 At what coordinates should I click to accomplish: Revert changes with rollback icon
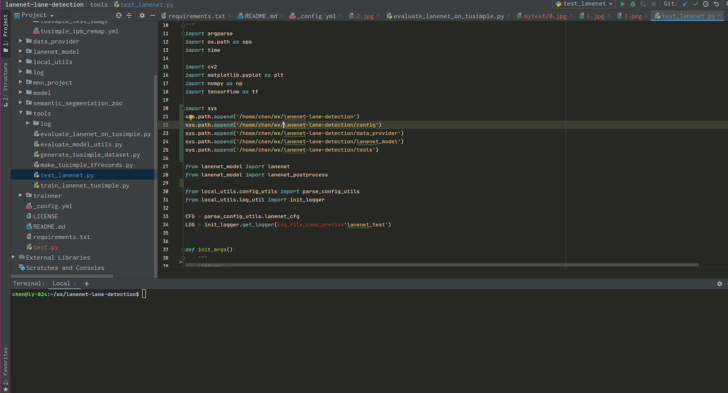click(716, 4)
